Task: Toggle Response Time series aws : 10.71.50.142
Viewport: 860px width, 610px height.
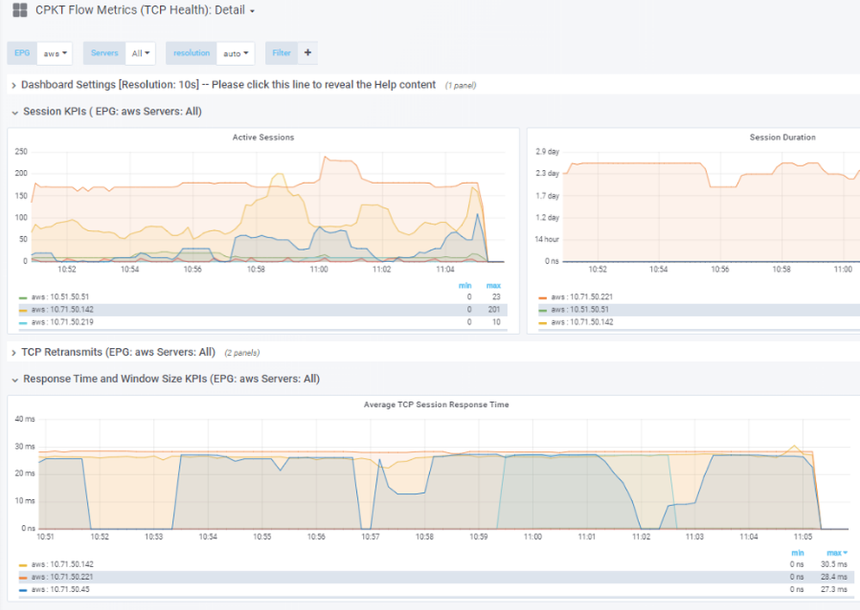Action: coord(62,564)
